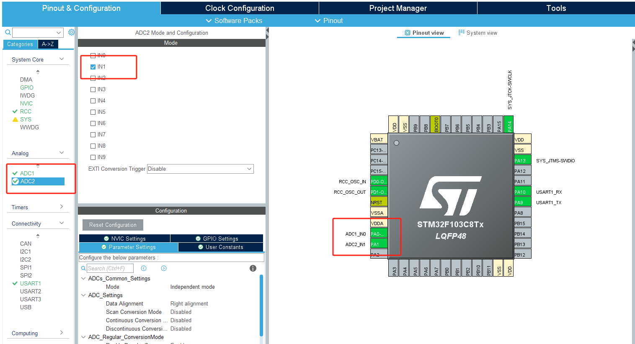Image resolution: width=635 pixels, height=344 pixels.
Task: Switch to the Project Manager tab
Action: (x=398, y=8)
